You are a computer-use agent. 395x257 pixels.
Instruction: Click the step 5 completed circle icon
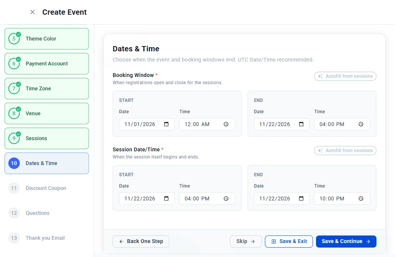coord(14,39)
